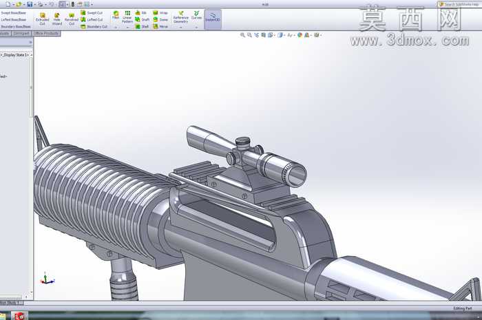Screen dimensions: 482x320
Task: Start the Linear Pattern tool
Action: point(127,17)
